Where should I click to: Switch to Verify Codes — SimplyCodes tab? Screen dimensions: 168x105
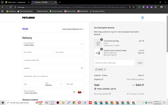tap(17, 2)
